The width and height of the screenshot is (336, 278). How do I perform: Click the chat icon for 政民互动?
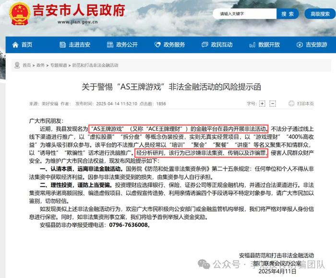pyautogui.click(x=205, y=45)
